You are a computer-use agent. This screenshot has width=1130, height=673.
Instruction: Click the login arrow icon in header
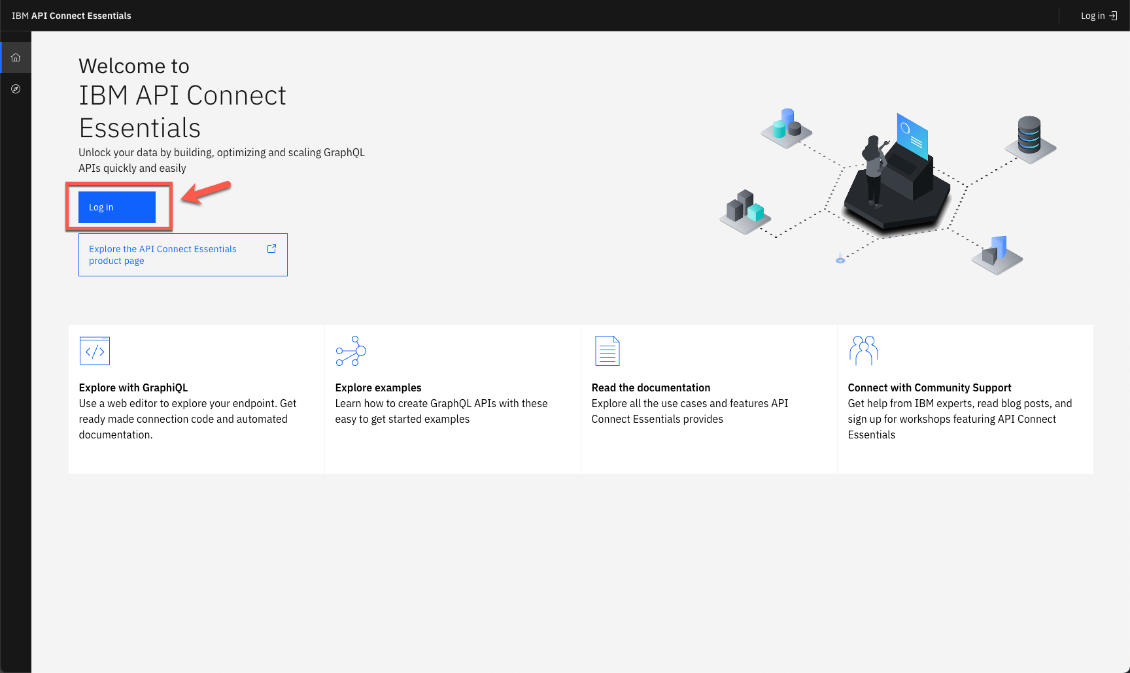tap(1113, 16)
